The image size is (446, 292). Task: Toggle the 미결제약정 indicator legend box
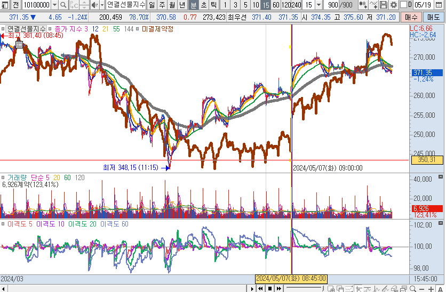138,29
